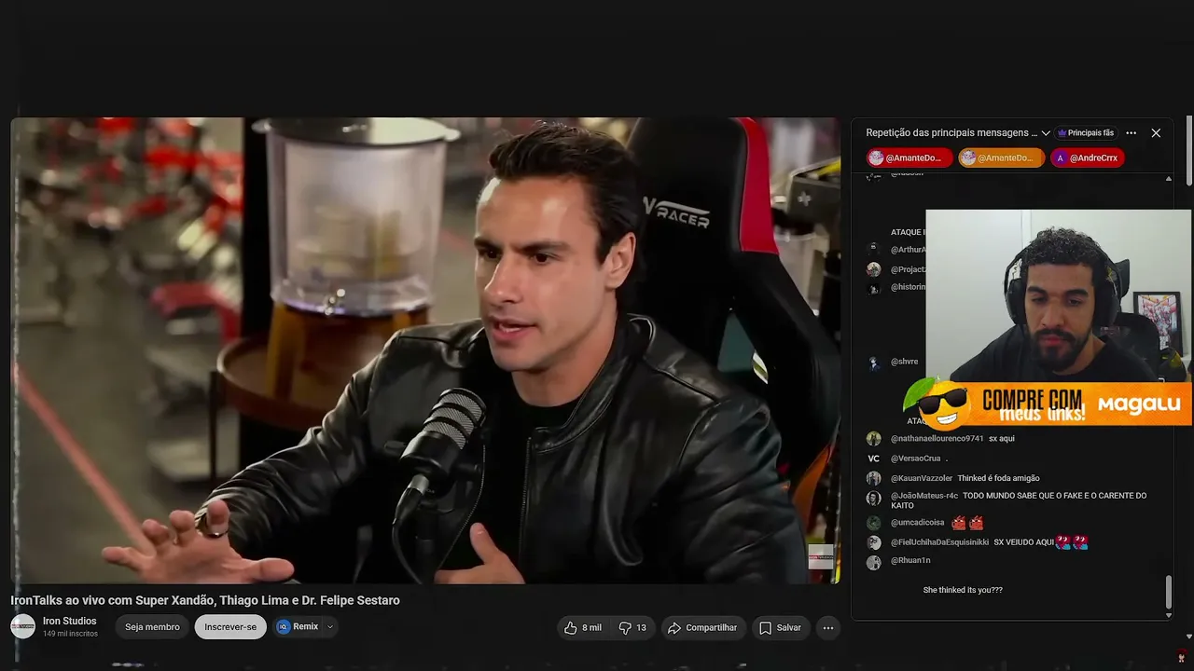Open the Iron Studios channel name link
The width and height of the screenshot is (1194, 671).
point(69,621)
